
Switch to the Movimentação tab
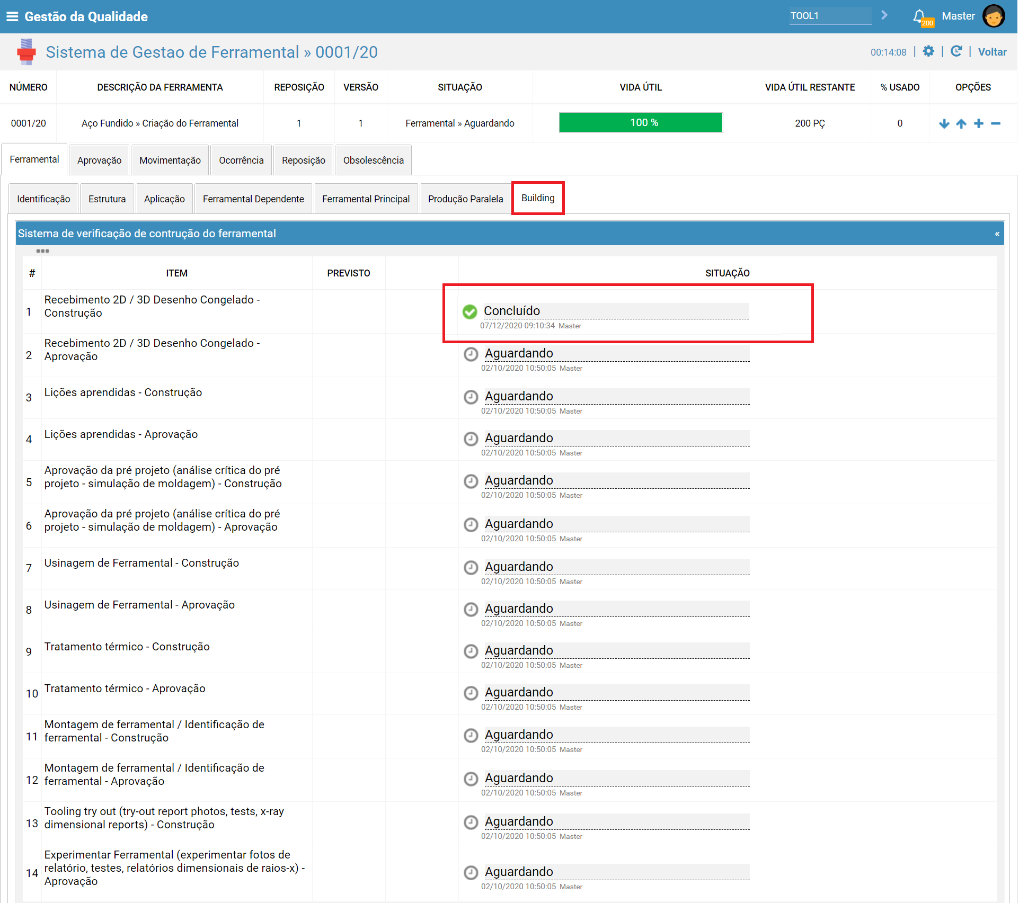tap(170, 160)
